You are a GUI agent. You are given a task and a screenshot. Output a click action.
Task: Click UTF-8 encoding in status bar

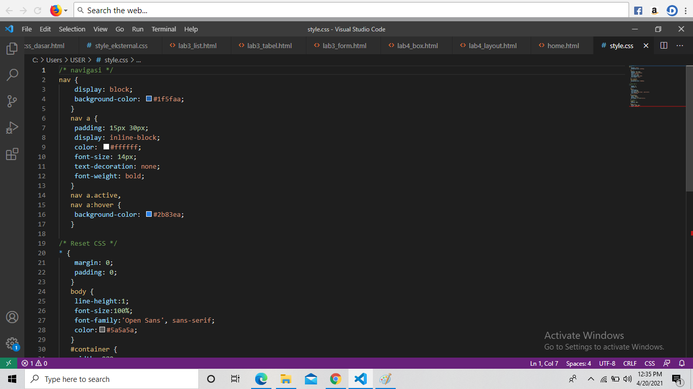click(607, 363)
